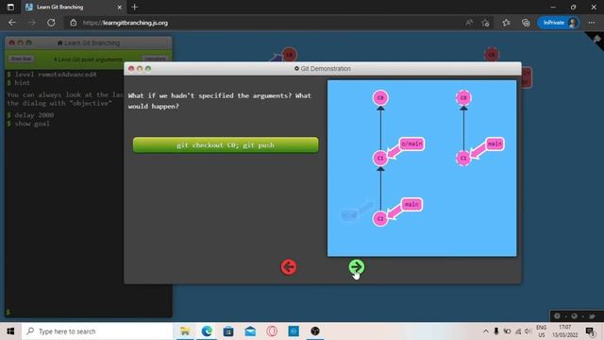Select the local main label beside C2
The image size is (604, 340).
coord(411,204)
